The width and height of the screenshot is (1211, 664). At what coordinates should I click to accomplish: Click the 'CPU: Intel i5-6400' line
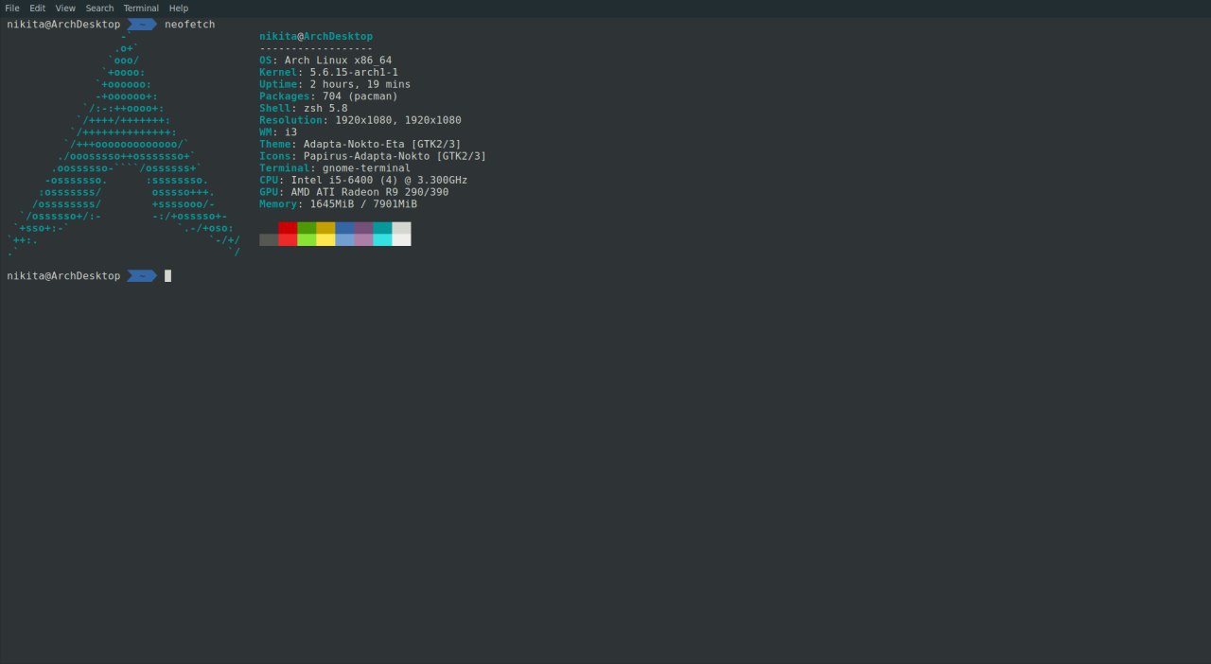pos(363,180)
